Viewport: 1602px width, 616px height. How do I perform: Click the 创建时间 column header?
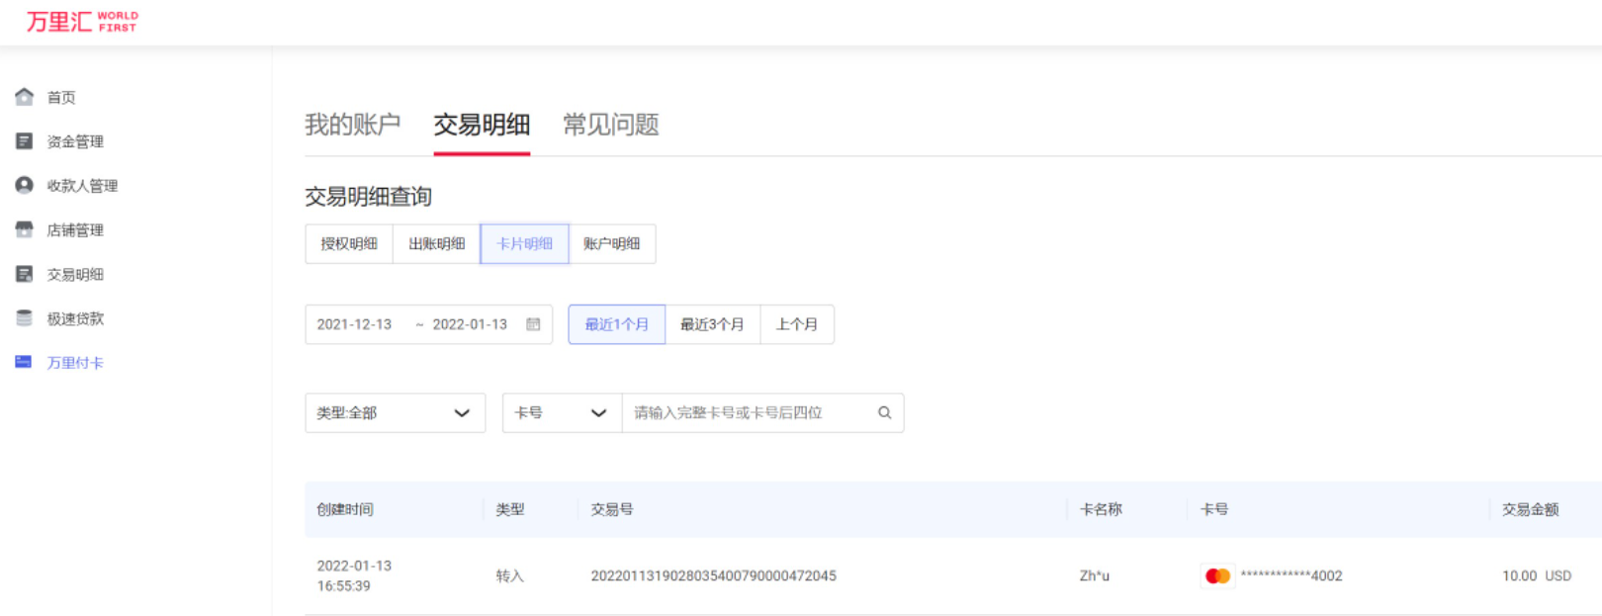pyautogui.click(x=345, y=509)
